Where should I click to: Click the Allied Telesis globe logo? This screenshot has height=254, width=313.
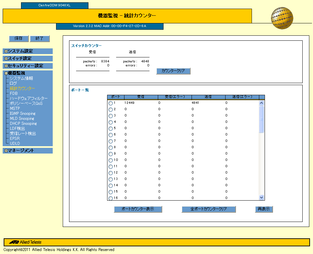click(x=282, y=19)
